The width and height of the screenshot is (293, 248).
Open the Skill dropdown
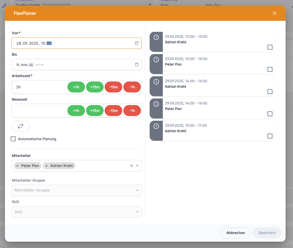point(76,212)
